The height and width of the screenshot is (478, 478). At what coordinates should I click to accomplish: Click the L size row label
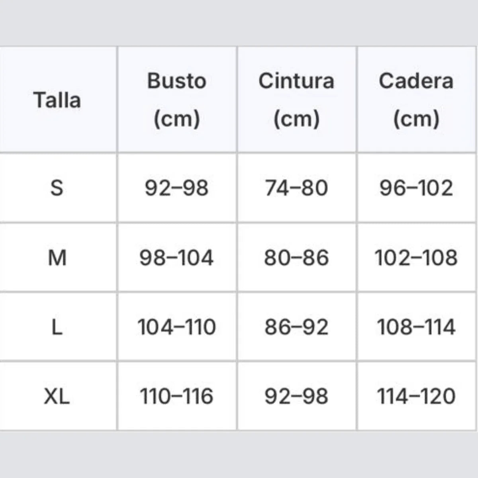coord(57,327)
